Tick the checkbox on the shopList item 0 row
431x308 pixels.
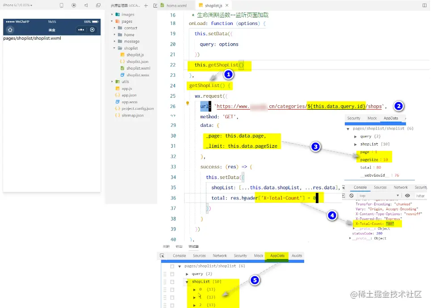tap(172, 290)
